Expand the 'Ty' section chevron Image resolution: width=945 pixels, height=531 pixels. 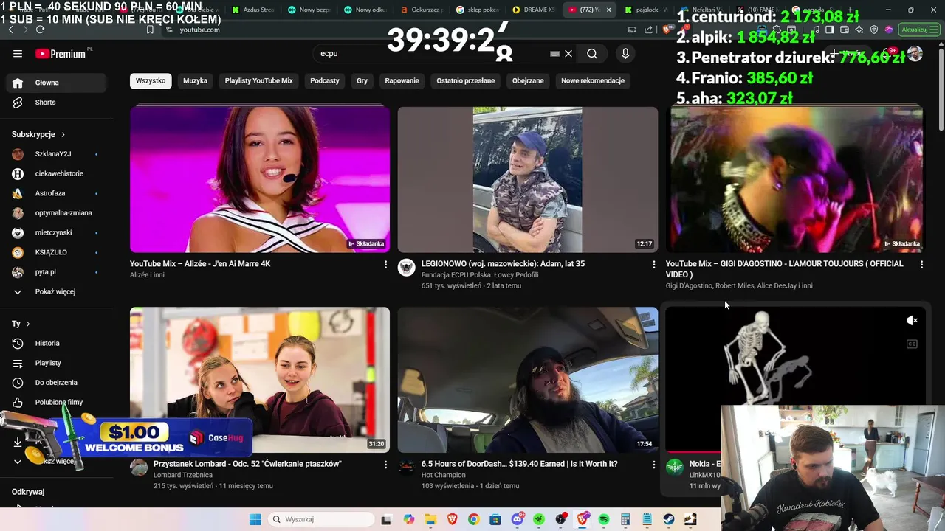tap(28, 324)
